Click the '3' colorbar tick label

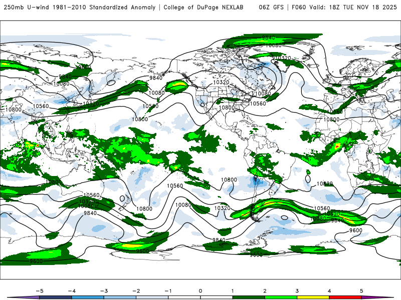pos(297,291)
